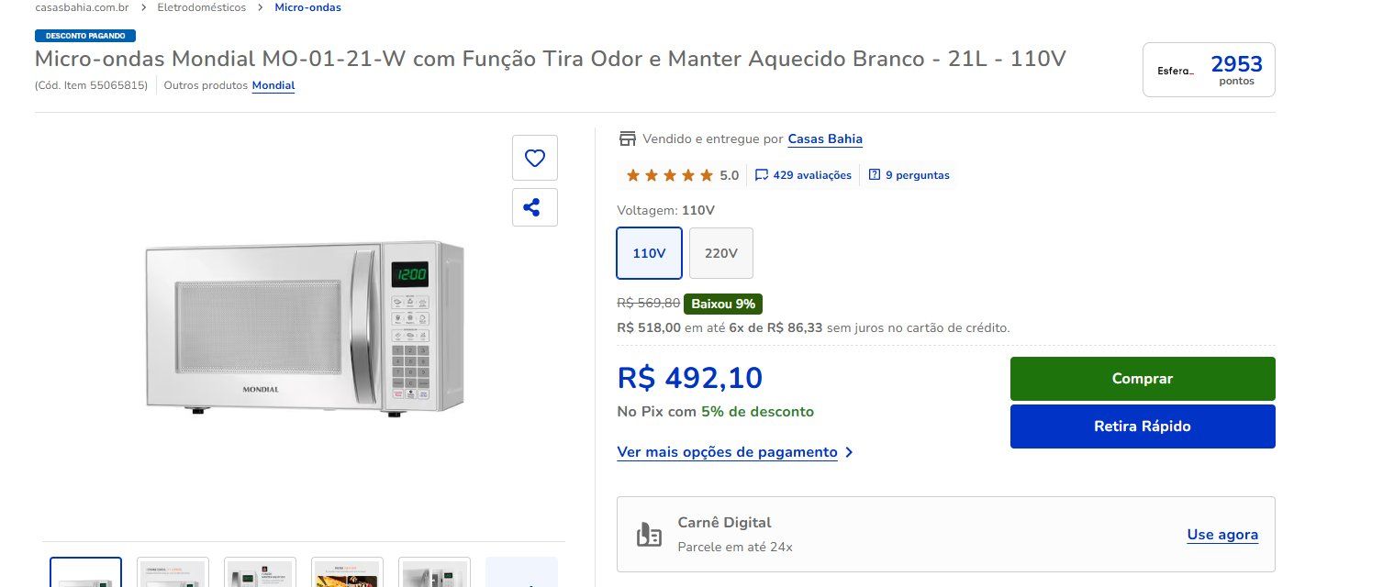The height and width of the screenshot is (587, 1383).
Task: Click the green Comprar button
Action: [x=1143, y=379]
